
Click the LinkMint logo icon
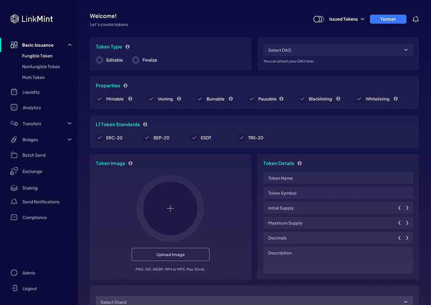coord(15,19)
